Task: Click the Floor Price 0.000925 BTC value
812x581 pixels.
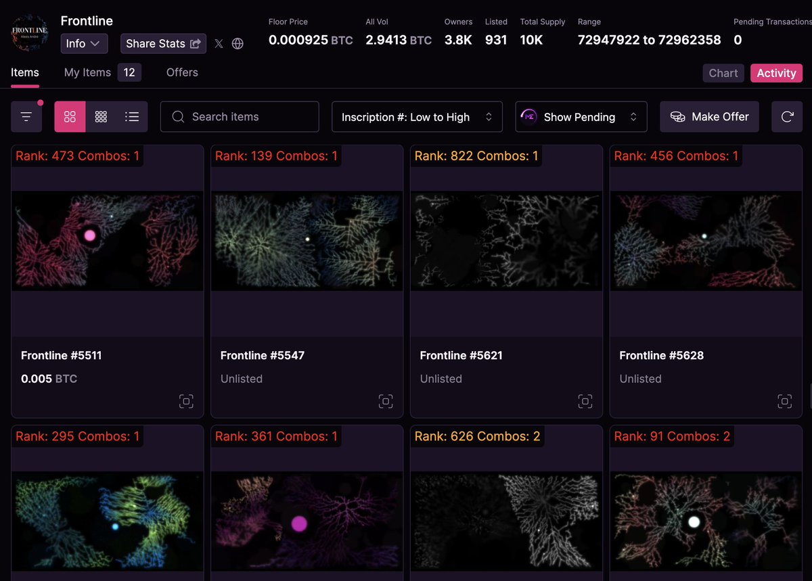Action: pyautogui.click(x=311, y=40)
